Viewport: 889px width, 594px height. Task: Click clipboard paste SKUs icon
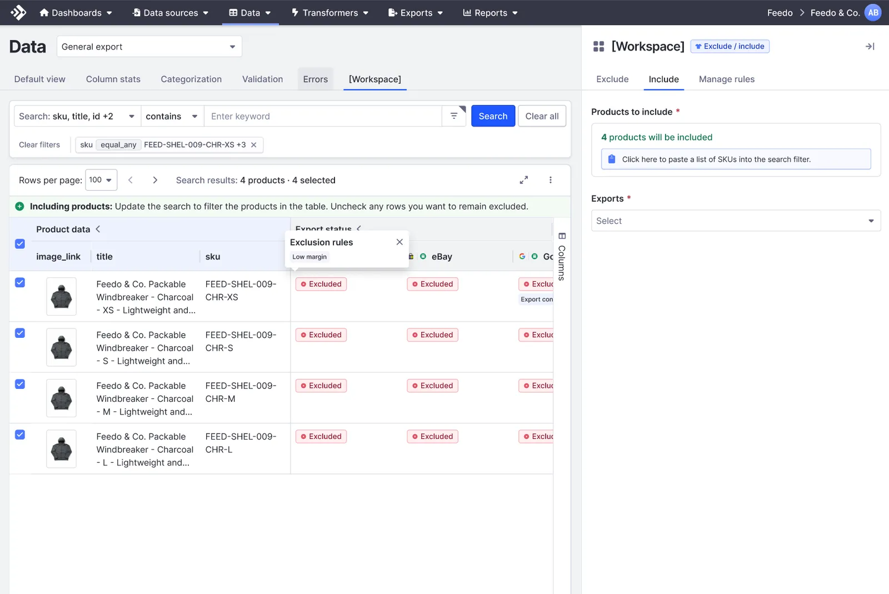pyautogui.click(x=612, y=159)
